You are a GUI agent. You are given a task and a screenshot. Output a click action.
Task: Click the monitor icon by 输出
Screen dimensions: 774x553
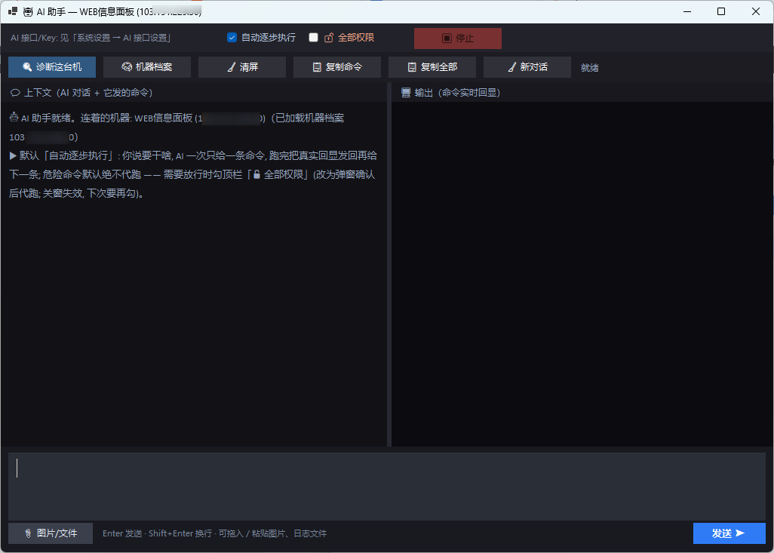[x=406, y=93]
